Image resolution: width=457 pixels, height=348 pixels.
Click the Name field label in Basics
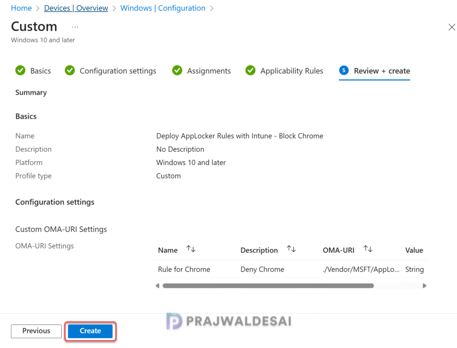click(x=25, y=136)
